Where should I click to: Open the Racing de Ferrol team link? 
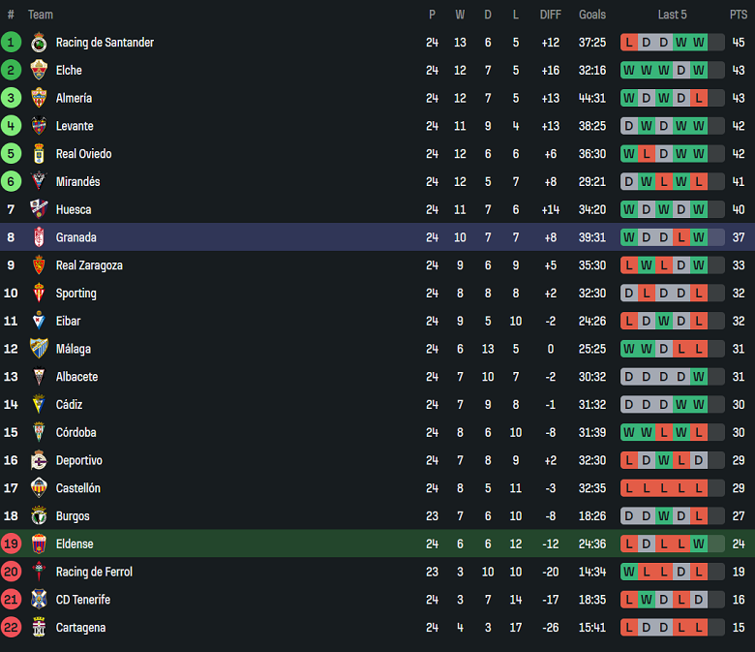tap(94, 572)
